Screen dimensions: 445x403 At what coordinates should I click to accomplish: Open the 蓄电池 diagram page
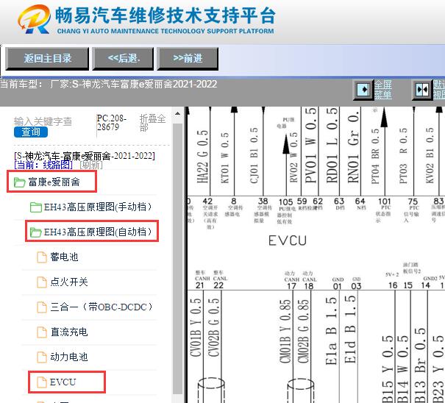[64, 257]
